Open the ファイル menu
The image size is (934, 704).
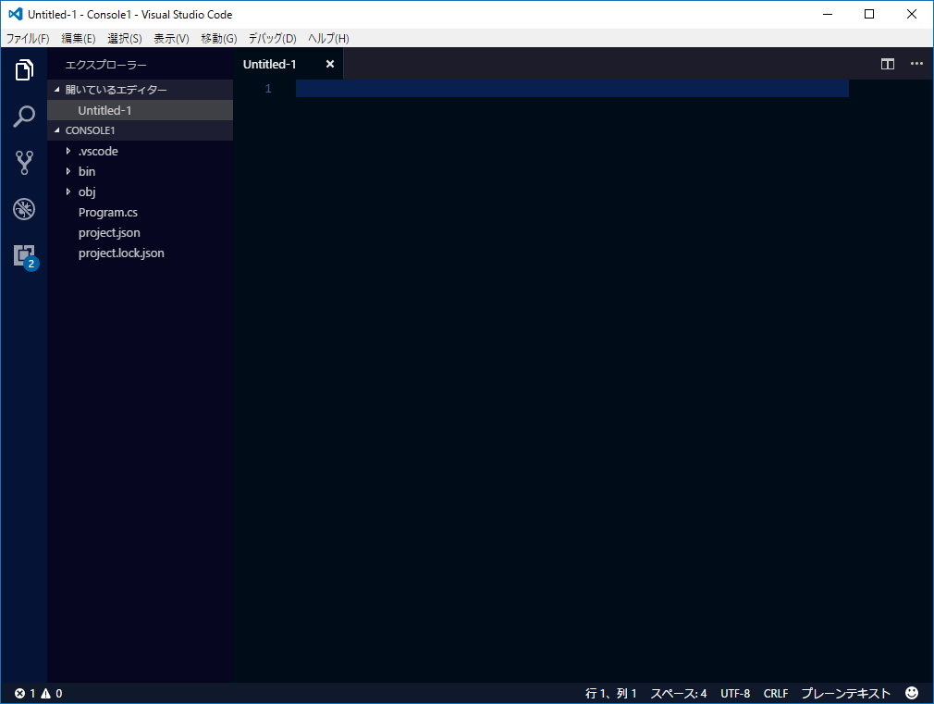pos(27,38)
